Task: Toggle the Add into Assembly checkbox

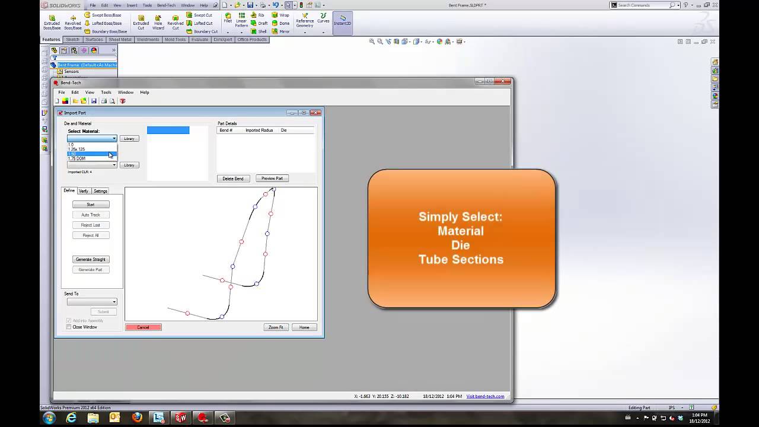Action: point(69,320)
